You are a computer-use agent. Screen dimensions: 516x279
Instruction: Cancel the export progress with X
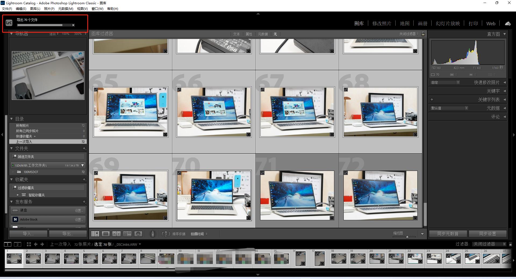(x=73, y=25)
